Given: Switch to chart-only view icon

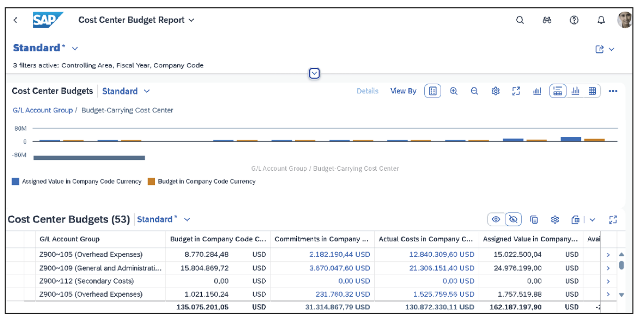Looking at the screenshot, I should click(575, 91).
